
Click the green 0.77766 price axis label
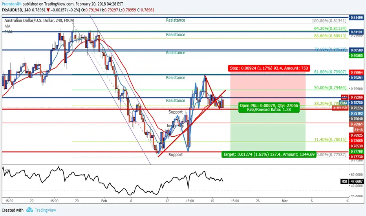pyautogui.click(x=357, y=152)
